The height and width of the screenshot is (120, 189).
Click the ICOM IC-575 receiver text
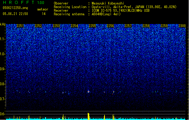pos(120,10)
